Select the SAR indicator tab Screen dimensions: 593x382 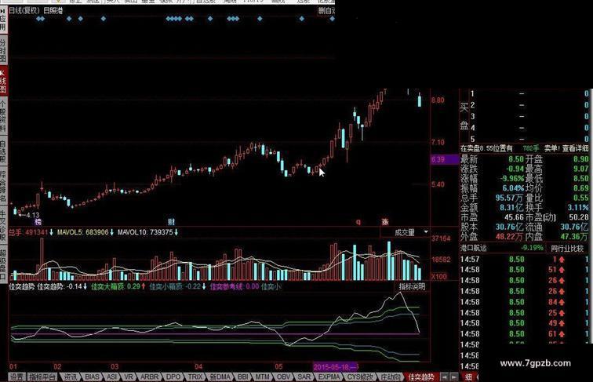tap(304, 377)
